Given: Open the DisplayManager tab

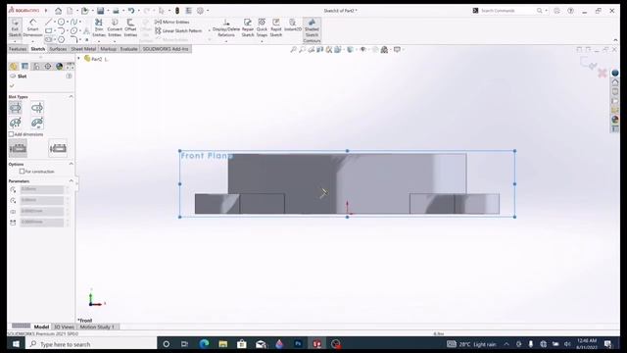Looking at the screenshot, I should (x=59, y=66).
